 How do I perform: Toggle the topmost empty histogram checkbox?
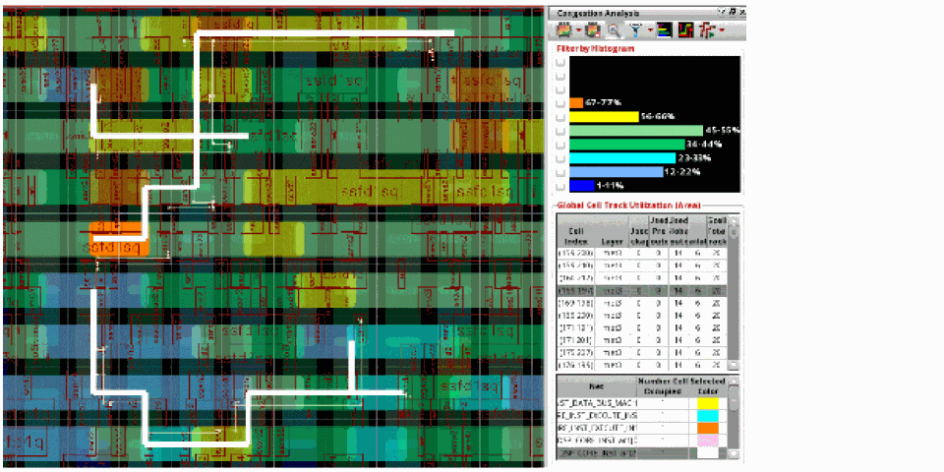560,63
